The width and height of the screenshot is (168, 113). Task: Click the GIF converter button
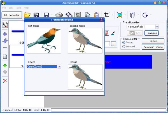(12, 15)
